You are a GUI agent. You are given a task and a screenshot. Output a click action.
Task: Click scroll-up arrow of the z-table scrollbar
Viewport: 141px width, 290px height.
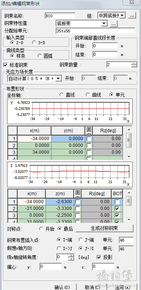click(x=129, y=192)
